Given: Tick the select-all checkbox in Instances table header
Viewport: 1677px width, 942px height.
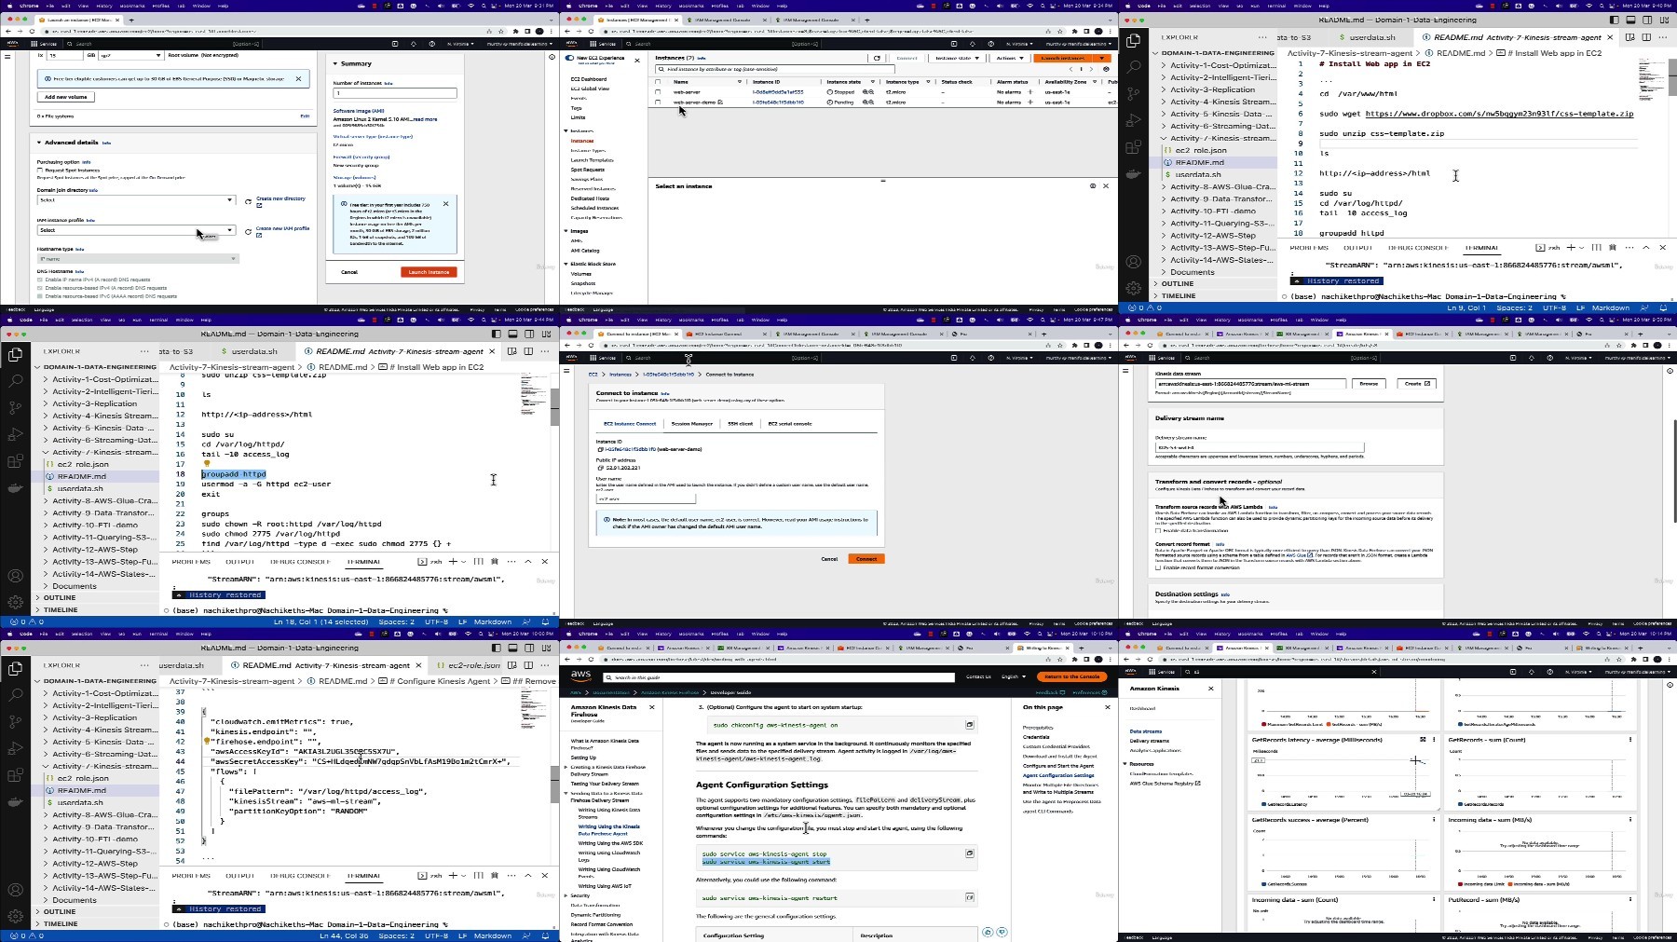Looking at the screenshot, I should pos(658,82).
